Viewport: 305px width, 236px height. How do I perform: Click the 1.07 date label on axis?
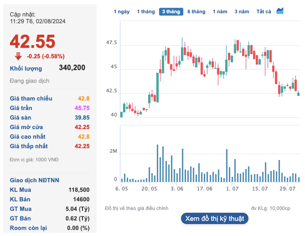point(232,189)
